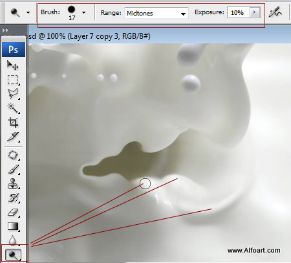Select the Brush tool
The width and height of the screenshot is (291, 263).
13,170
